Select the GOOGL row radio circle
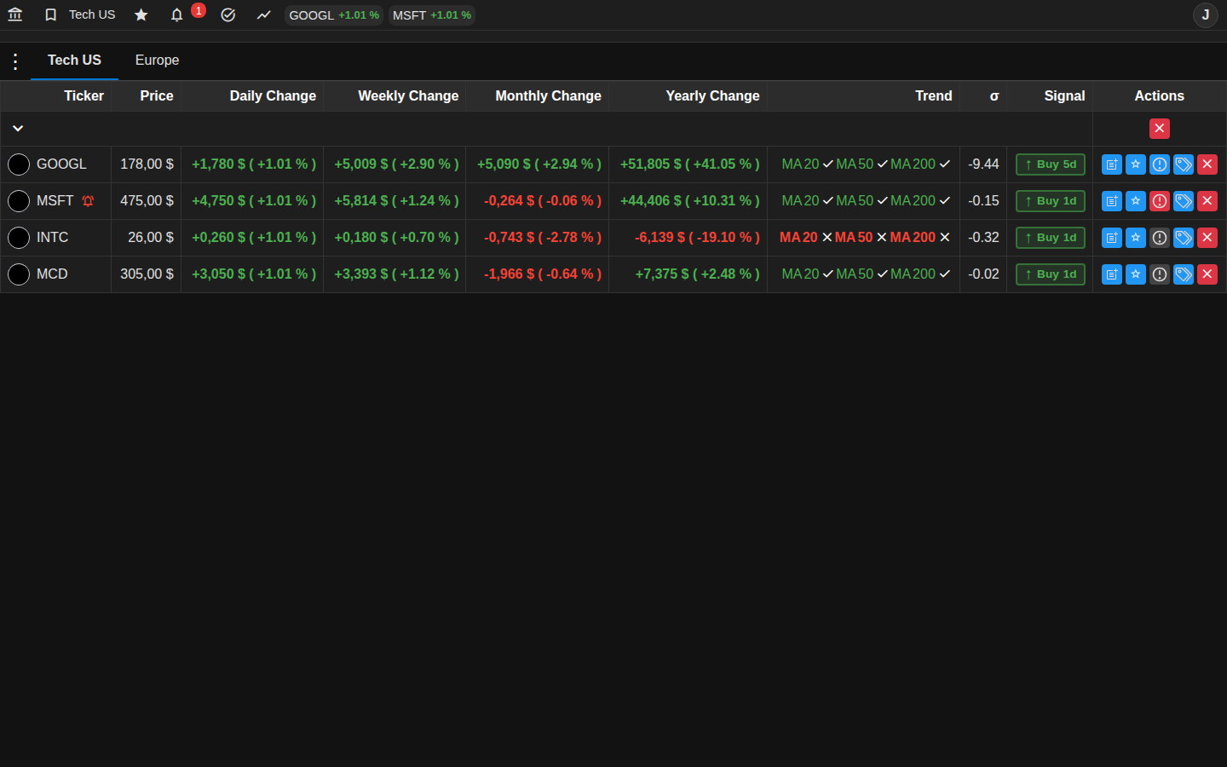Viewport: 1227px width, 767px height. (19, 164)
